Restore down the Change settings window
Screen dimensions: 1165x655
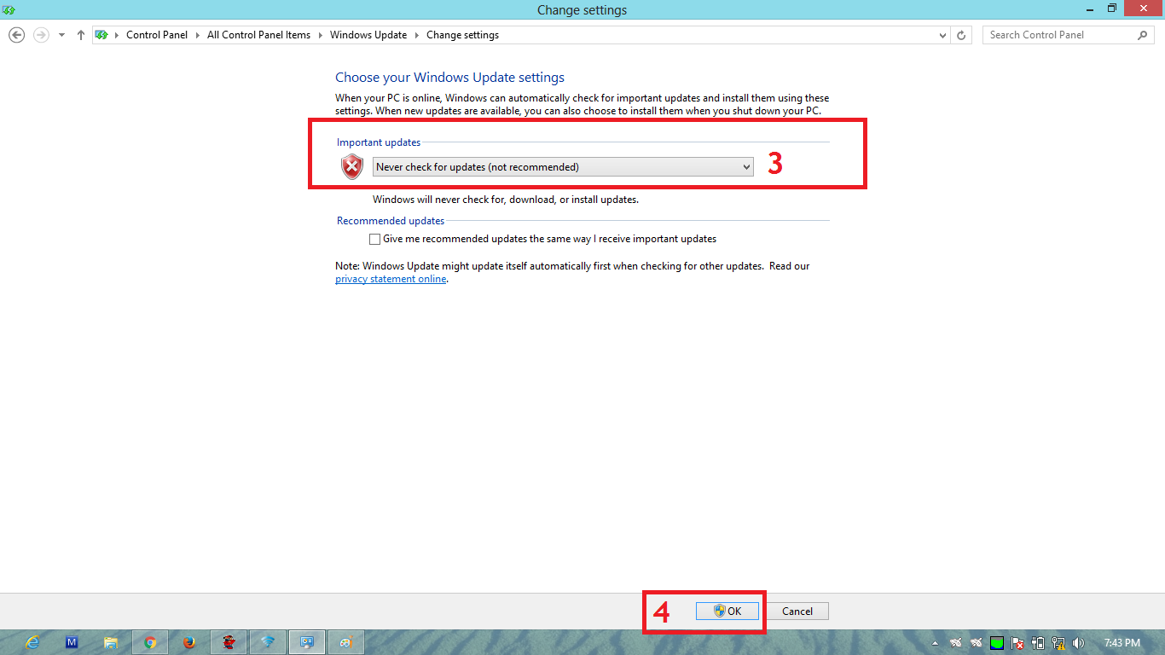point(1111,9)
